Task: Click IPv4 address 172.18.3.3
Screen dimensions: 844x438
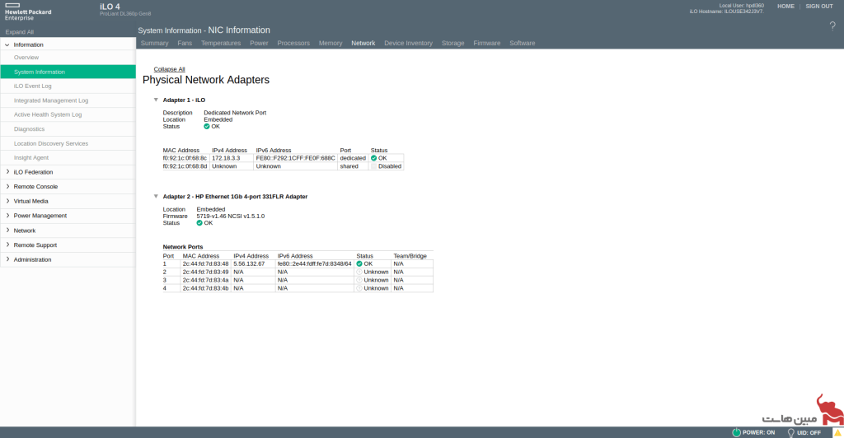Action: coord(226,159)
